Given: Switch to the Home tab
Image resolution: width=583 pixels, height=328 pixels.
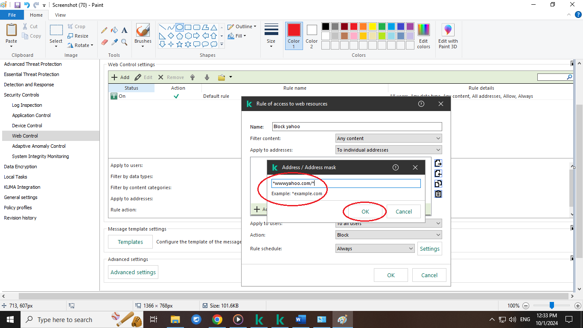Looking at the screenshot, I should [36, 15].
